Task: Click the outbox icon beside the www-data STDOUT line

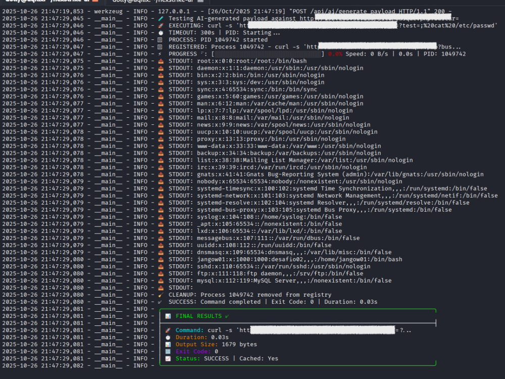Action: pos(161,147)
